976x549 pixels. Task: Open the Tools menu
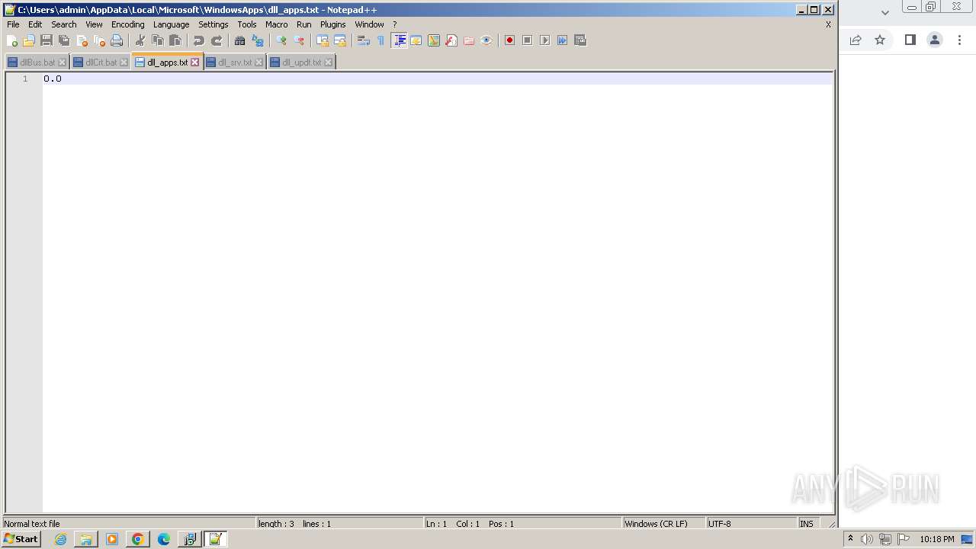point(247,24)
